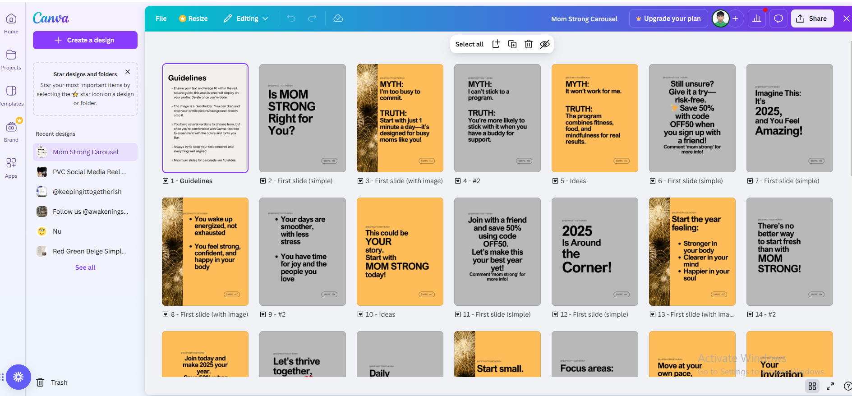
Task: Click the duplicate pages icon
Action: pos(512,44)
